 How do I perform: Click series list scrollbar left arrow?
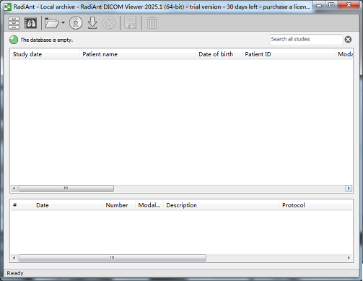(14, 258)
